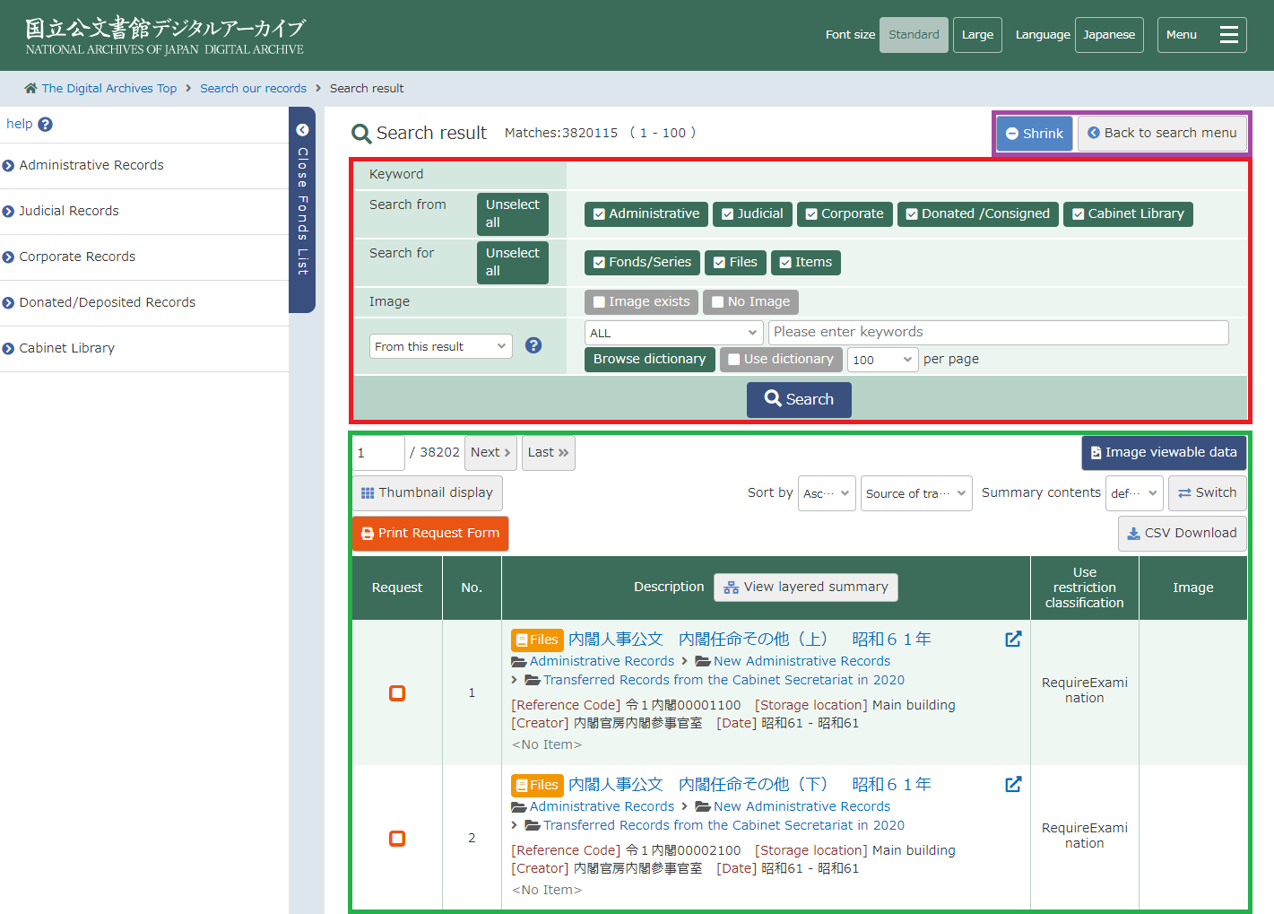Change the 100 per page dropdown
1274x914 pixels.
pyautogui.click(x=882, y=360)
